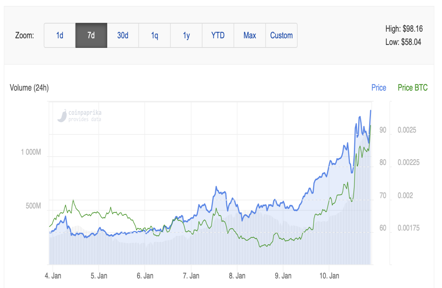Click the High: $98.16 value
The image size is (442, 288).
click(x=404, y=29)
